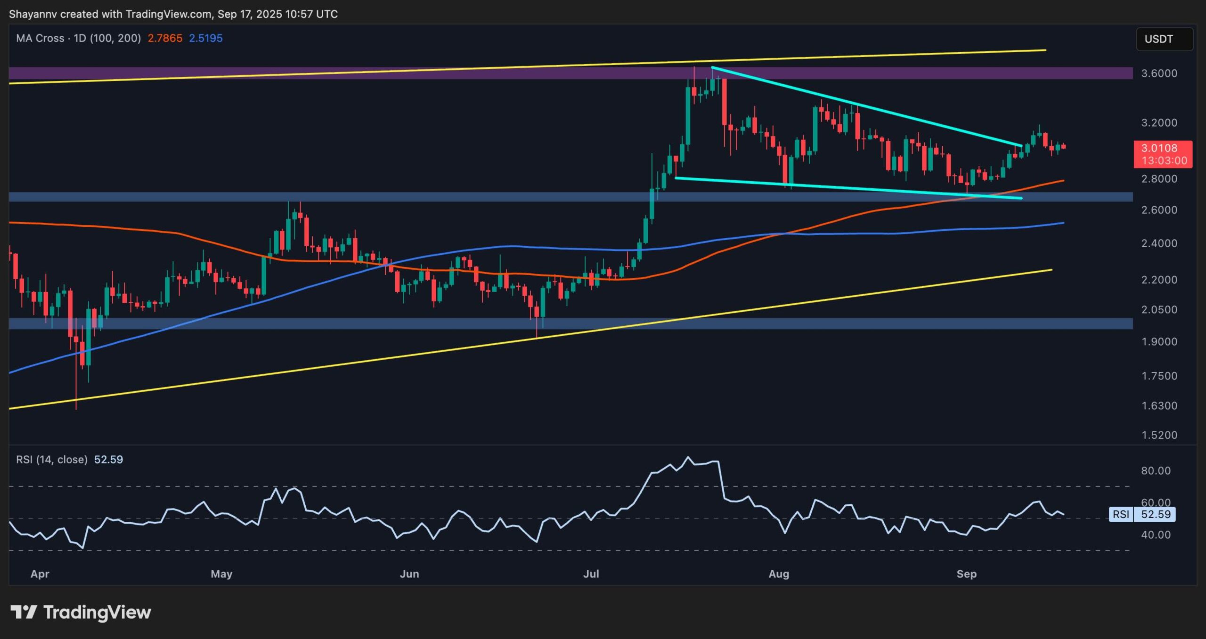Click the RSI (14, close) indicator label

point(52,460)
